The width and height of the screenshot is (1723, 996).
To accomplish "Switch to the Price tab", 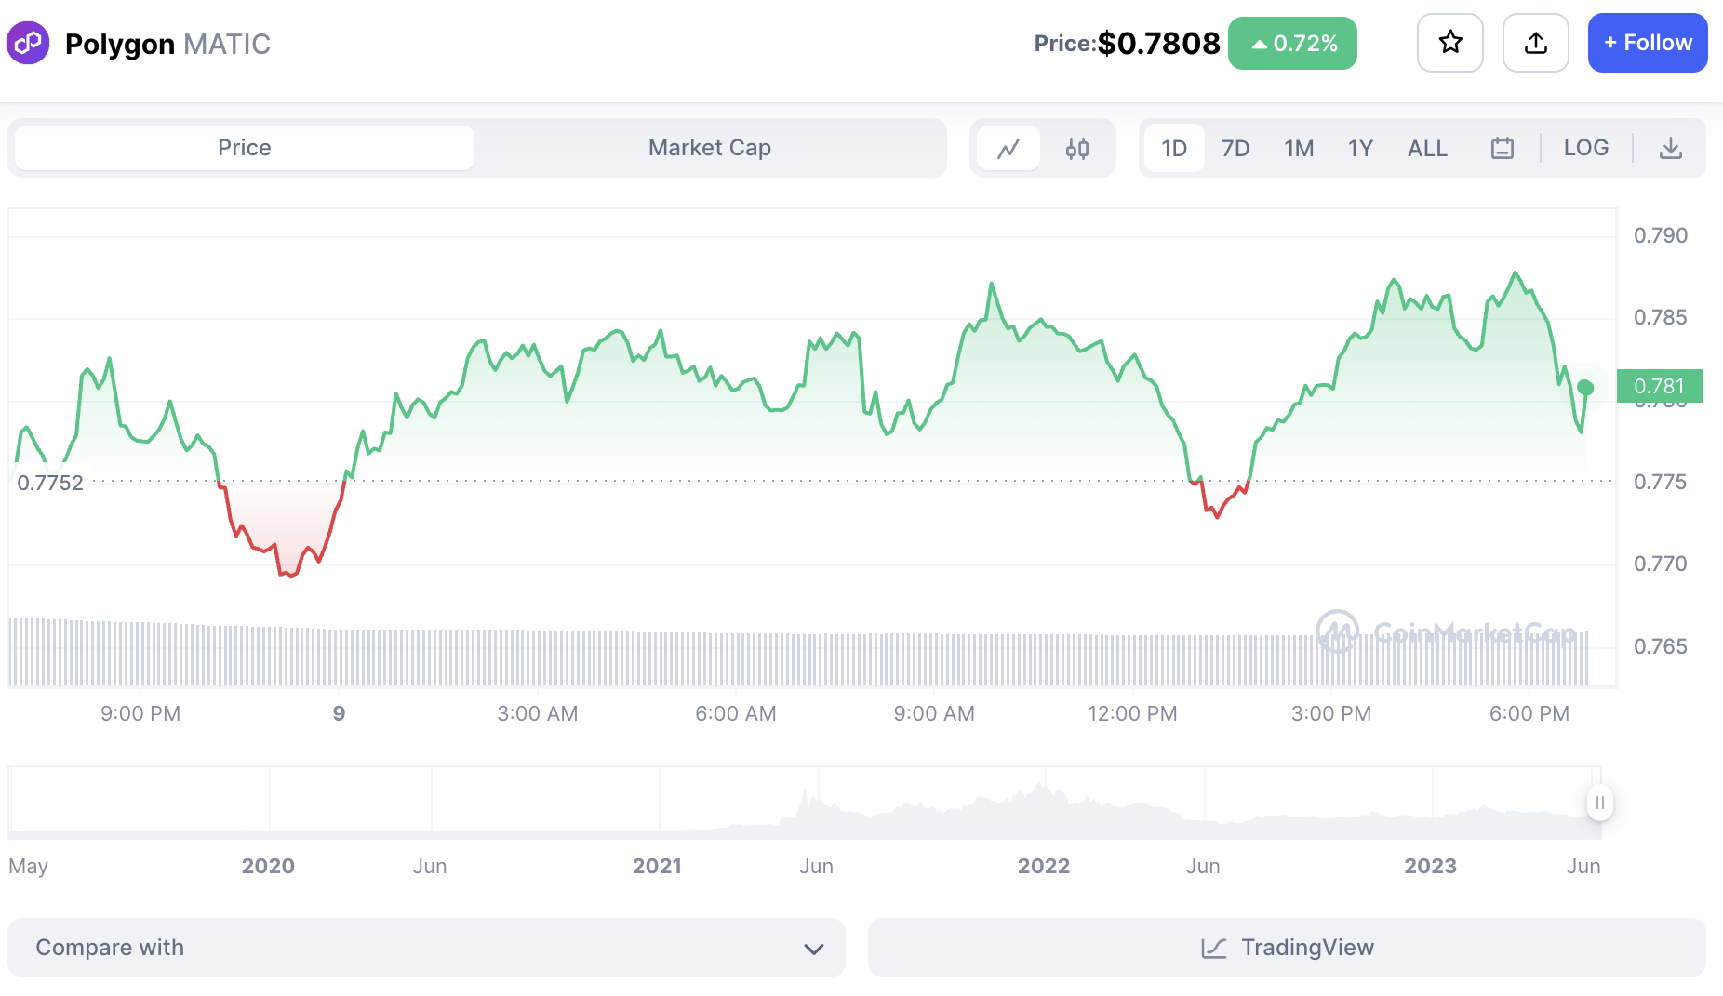I will coord(245,148).
